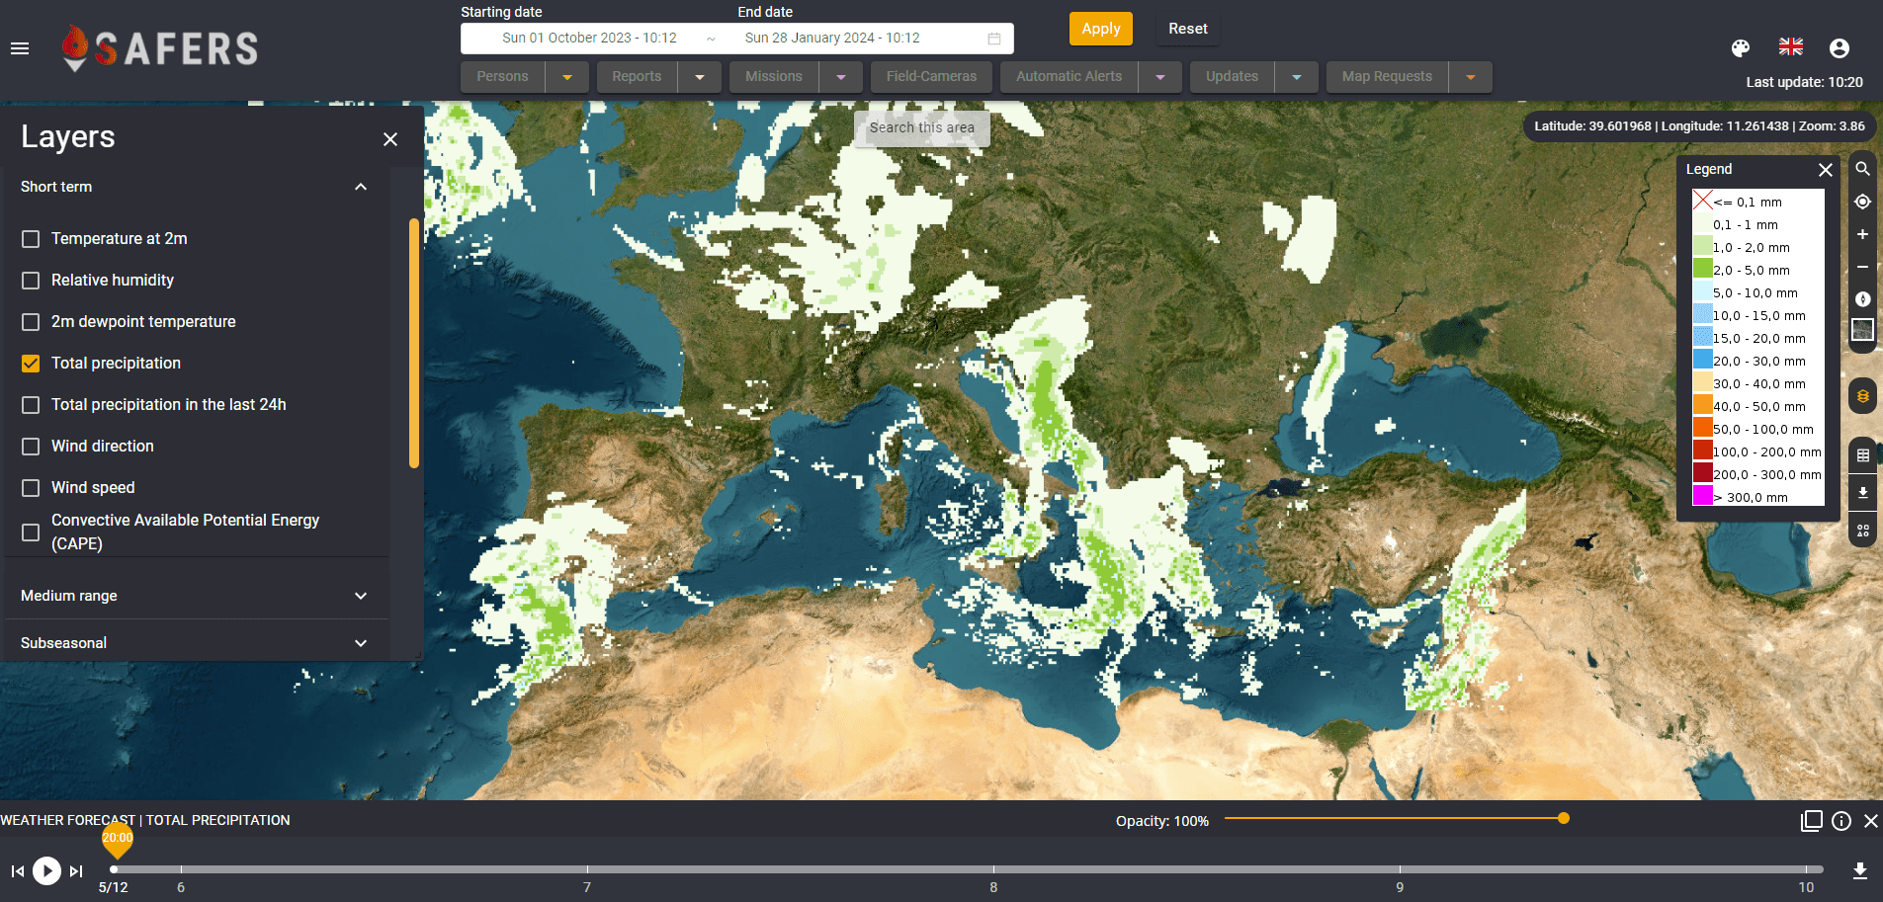Open the color theme palette icon
Image resolution: width=1883 pixels, height=902 pixels.
[1741, 47]
